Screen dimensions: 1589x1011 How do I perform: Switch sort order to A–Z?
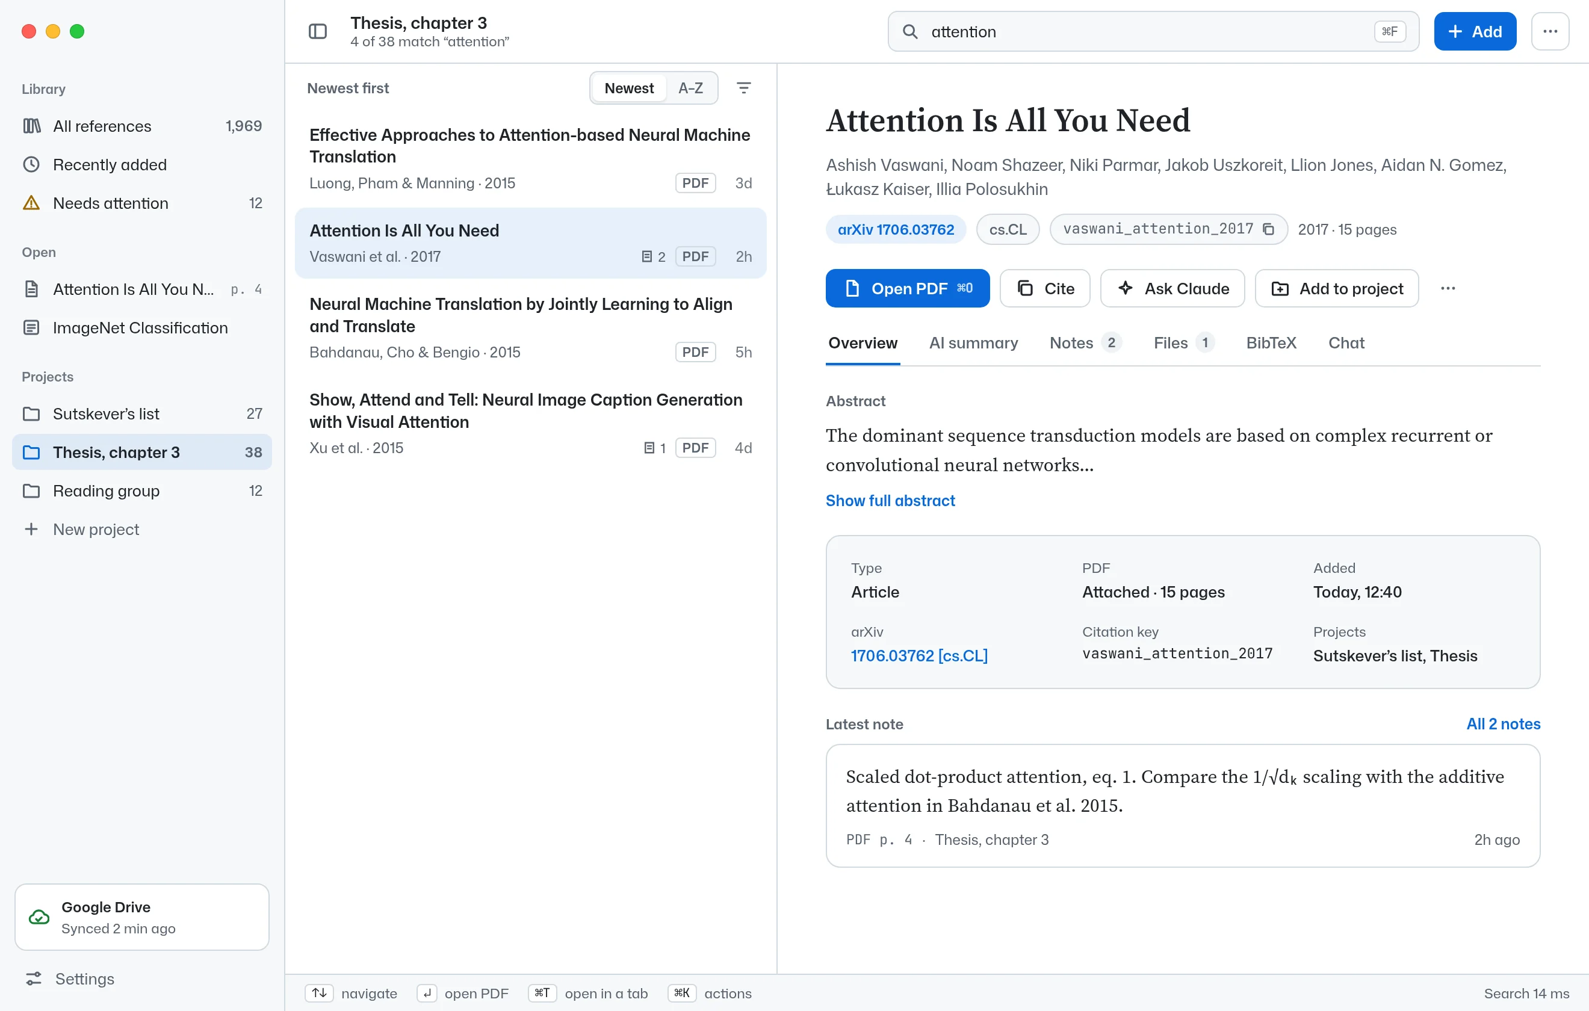click(x=690, y=88)
